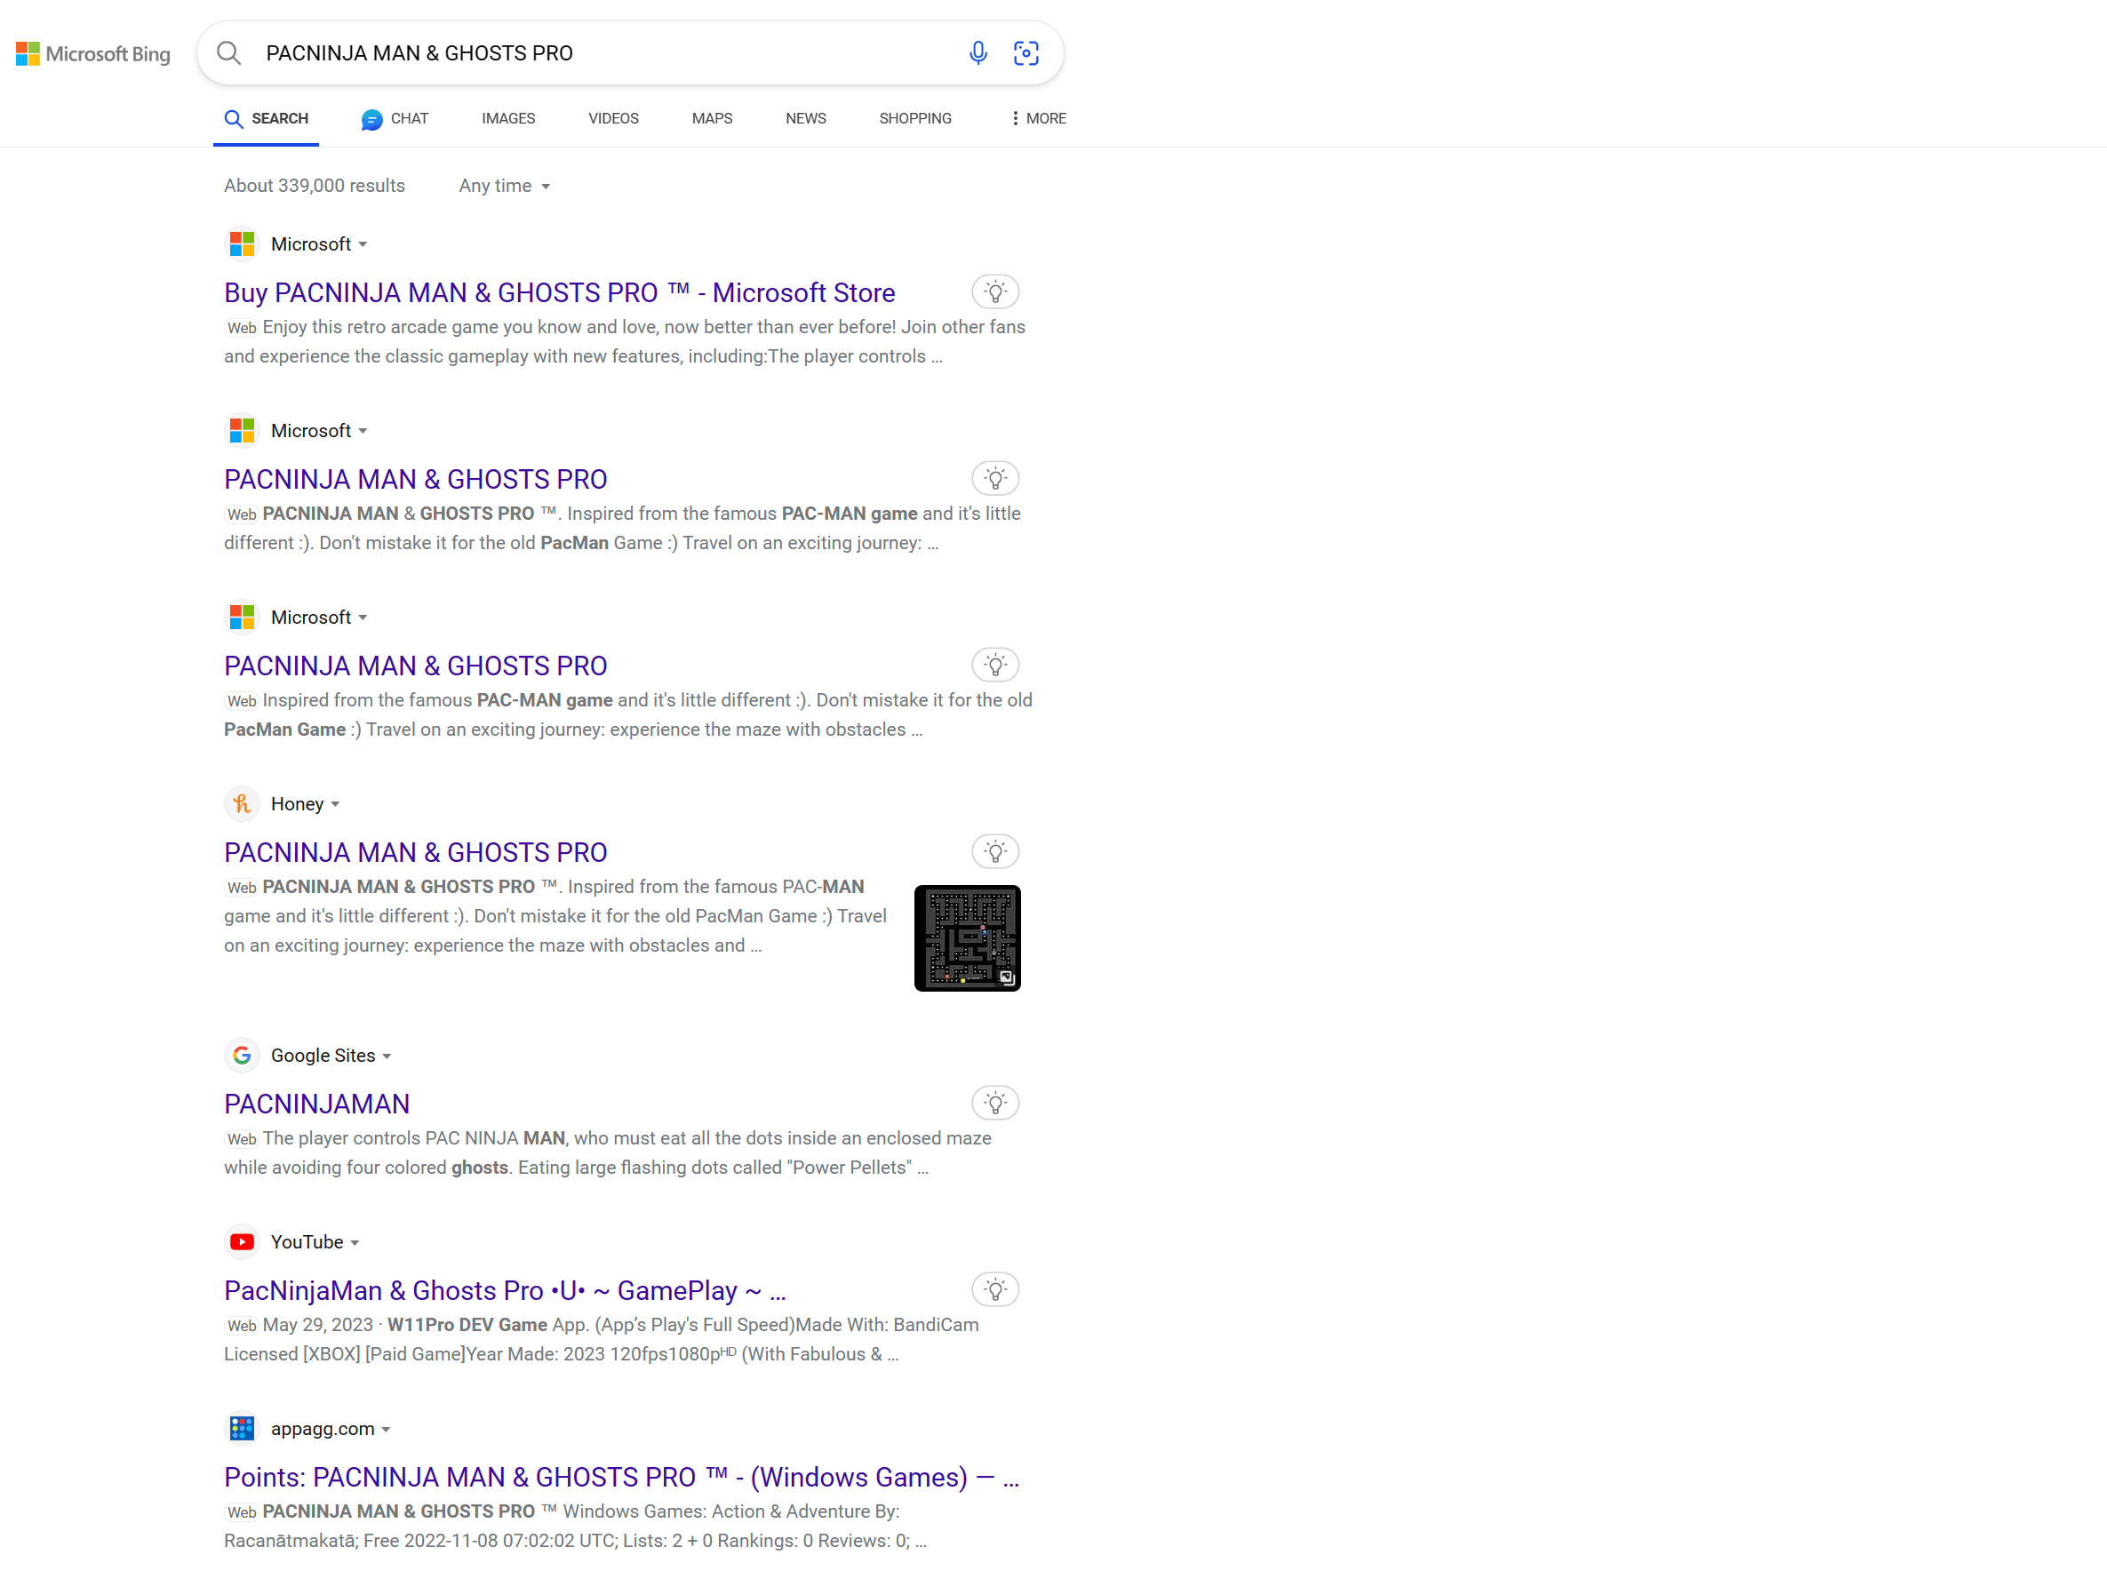Open Buy PACNINJA MAN Microsoft Store link
Viewport: 2107px width, 1579px height.
tap(559, 292)
